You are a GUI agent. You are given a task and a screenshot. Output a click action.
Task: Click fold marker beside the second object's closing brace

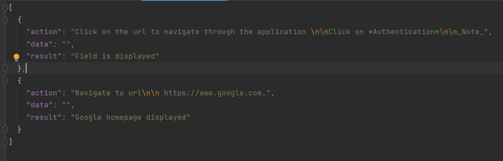point(5,129)
